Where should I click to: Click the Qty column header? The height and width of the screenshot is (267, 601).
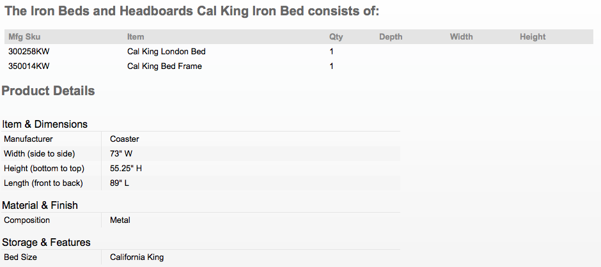click(x=336, y=37)
